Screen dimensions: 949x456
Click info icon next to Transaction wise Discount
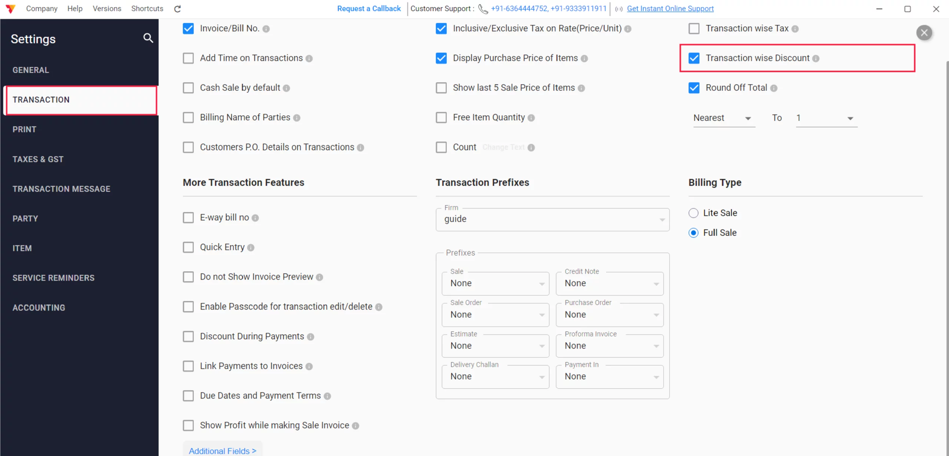coord(816,59)
